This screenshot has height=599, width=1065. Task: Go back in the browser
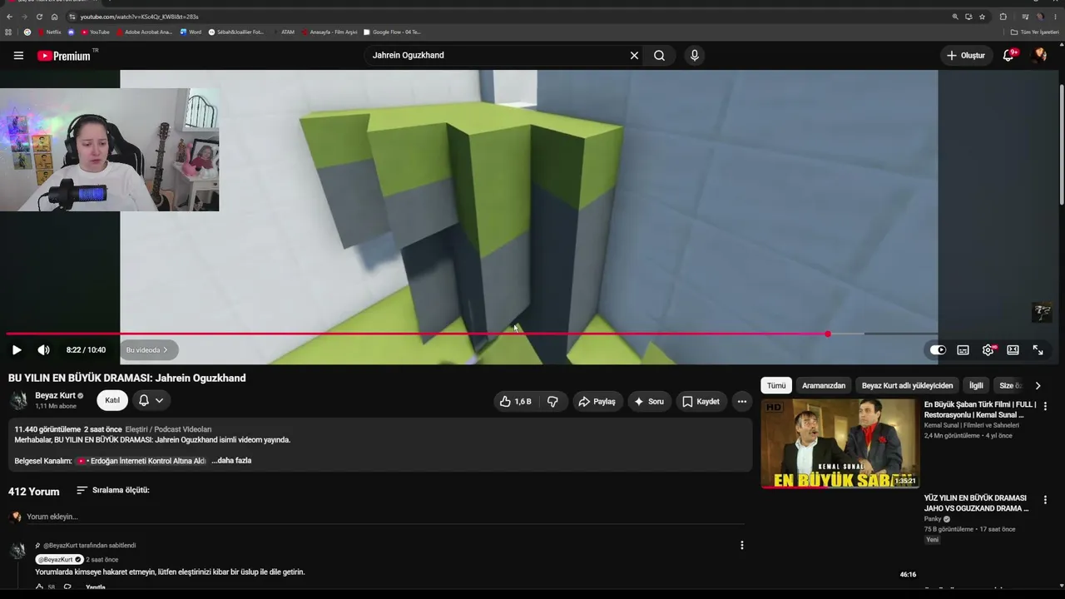pyautogui.click(x=10, y=17)
